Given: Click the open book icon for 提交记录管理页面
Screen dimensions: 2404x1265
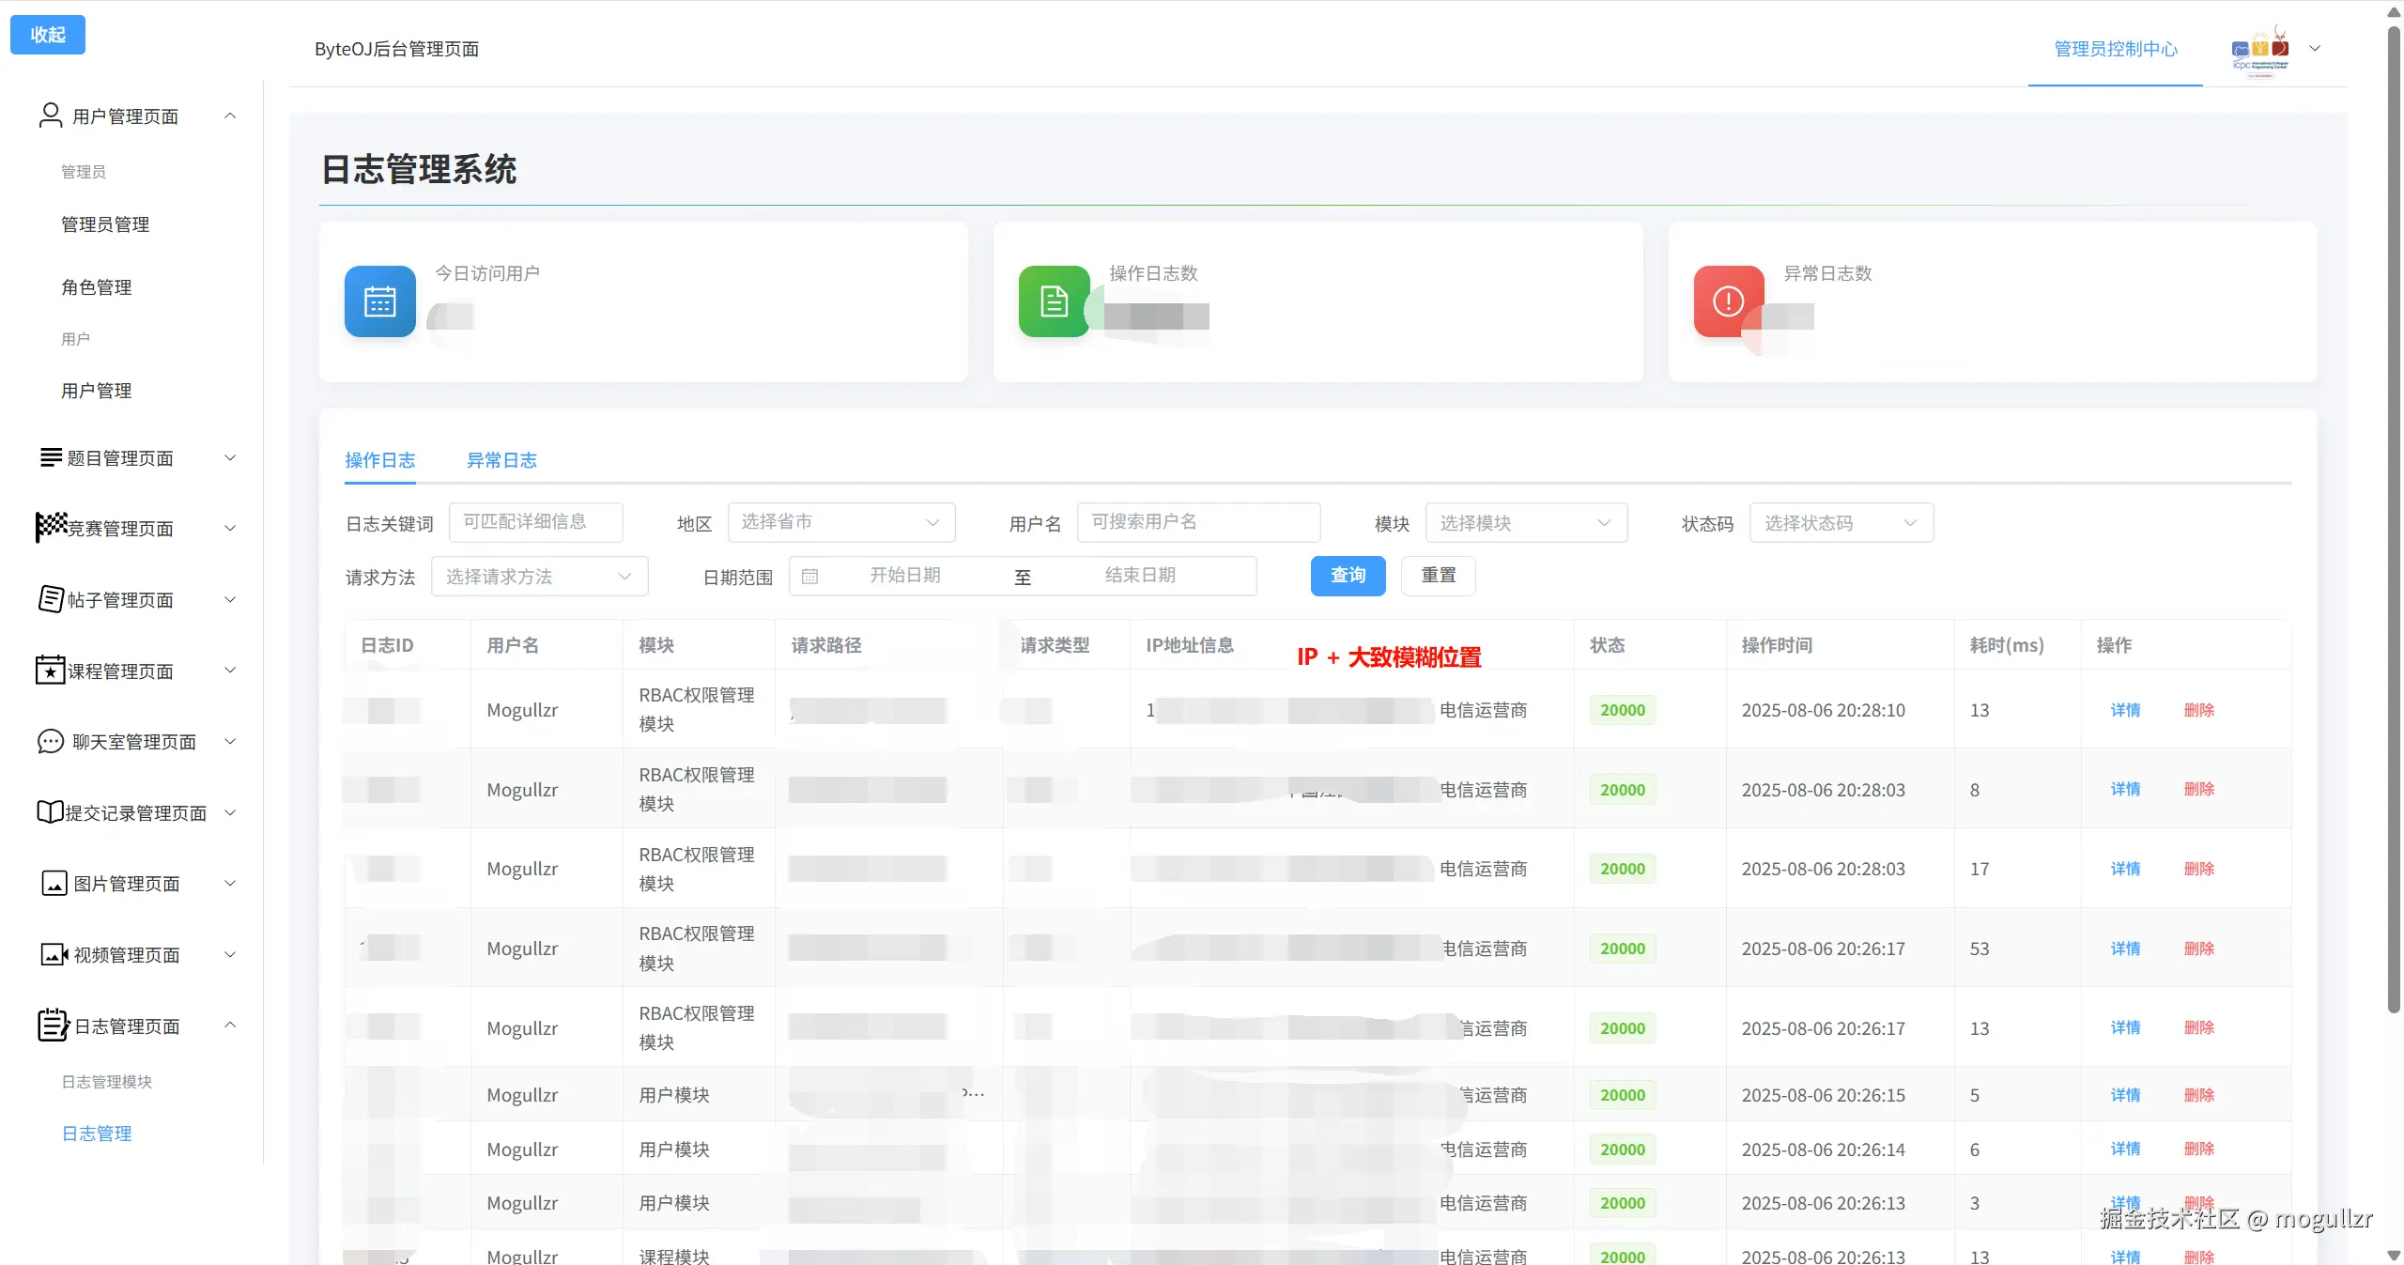Looking at the screenshot, I should (x=51, y=812).
